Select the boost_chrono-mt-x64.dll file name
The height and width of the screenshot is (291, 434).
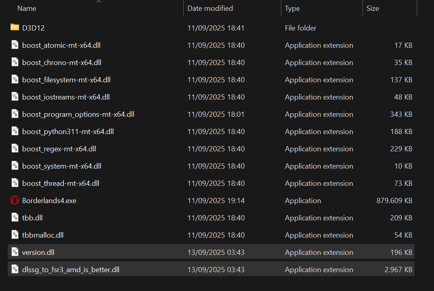coord(61,63)
